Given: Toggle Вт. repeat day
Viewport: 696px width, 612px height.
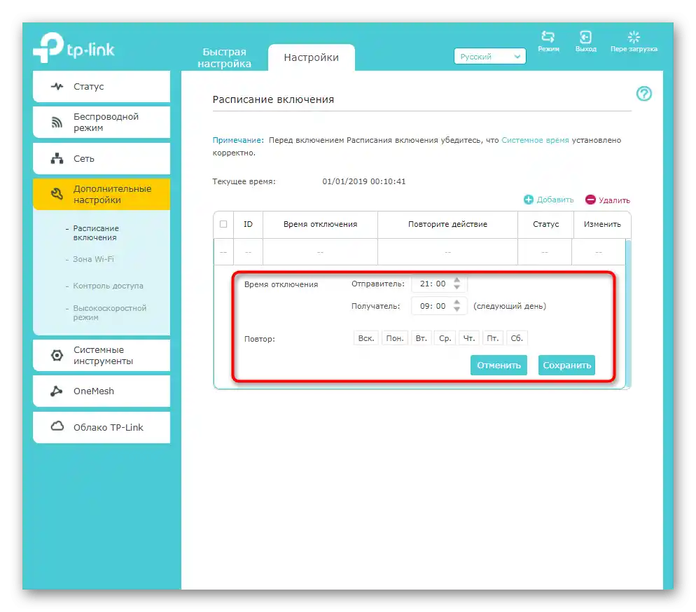Looking at the screenshot, I should (422, 338).
